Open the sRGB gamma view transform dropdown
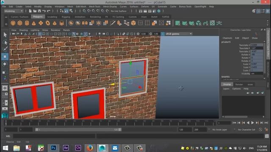The height and width of the screenshot is (152, 271). coord(179,34)
